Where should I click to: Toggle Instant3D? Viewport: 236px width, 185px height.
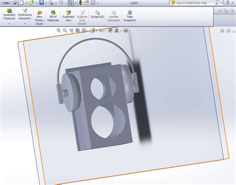coord(97,14)
